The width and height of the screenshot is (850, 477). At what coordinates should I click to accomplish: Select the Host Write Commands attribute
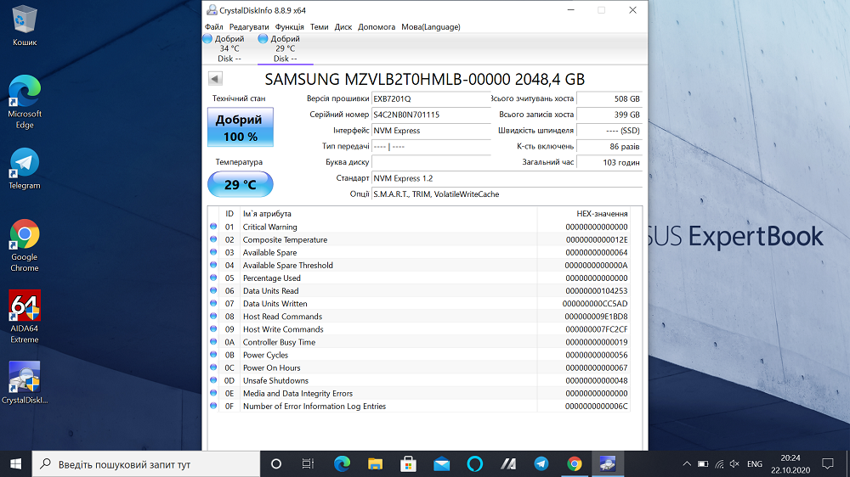coord(419,329)
